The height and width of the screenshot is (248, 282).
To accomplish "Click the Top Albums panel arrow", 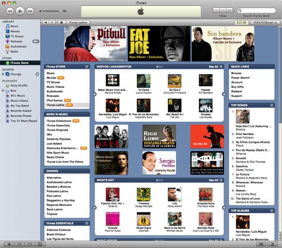I will click(272, 210).
